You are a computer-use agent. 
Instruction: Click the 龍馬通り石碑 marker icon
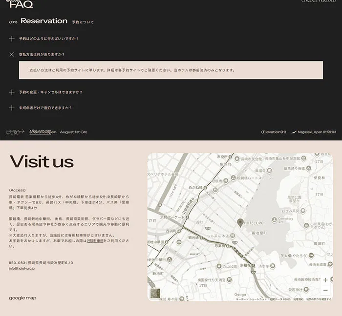tap(309, 168)
